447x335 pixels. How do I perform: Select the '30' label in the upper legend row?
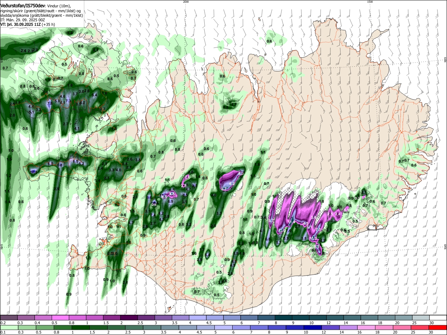[432, 323]
